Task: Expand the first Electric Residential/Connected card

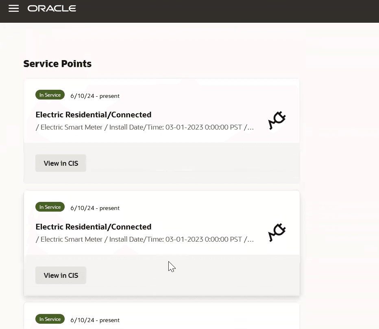Action: click(x=93, y=115)
